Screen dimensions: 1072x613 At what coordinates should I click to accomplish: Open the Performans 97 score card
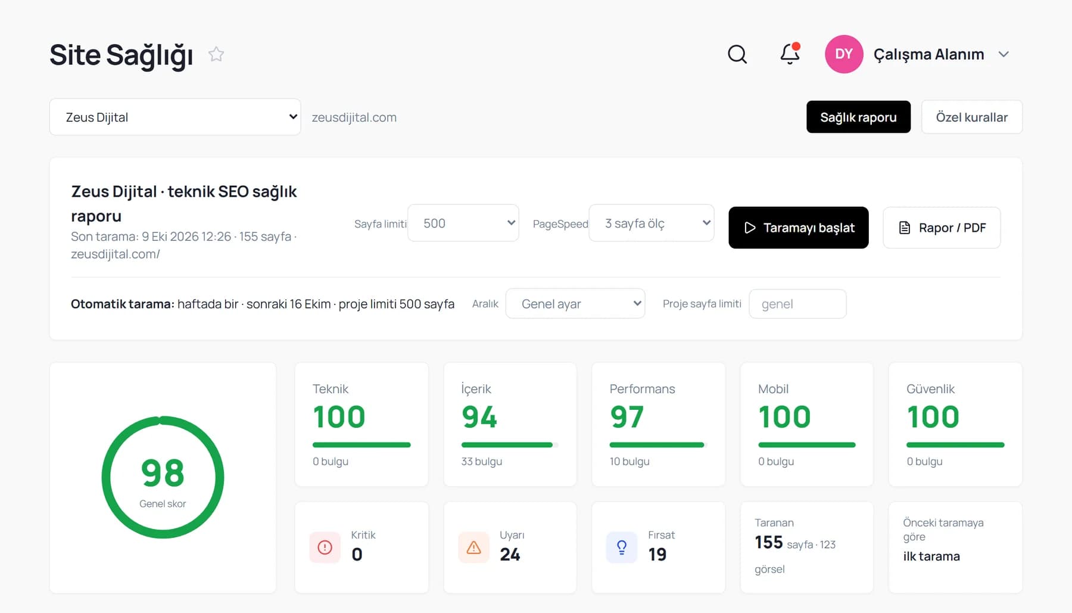(659, 425)
